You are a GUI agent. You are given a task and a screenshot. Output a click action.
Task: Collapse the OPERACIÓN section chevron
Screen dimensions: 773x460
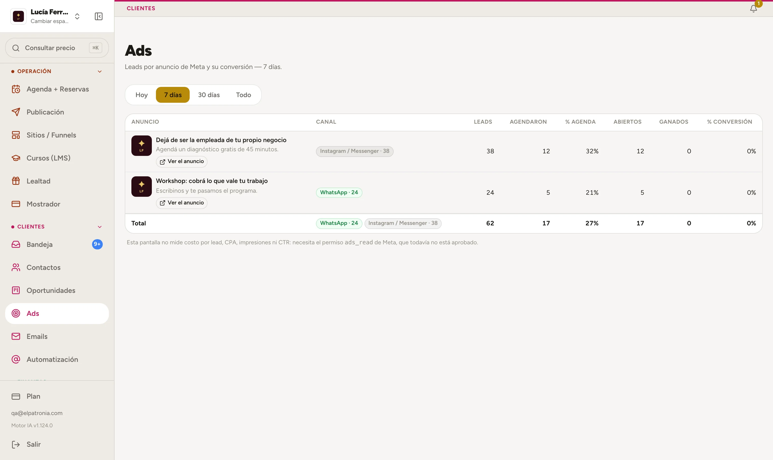99,72
